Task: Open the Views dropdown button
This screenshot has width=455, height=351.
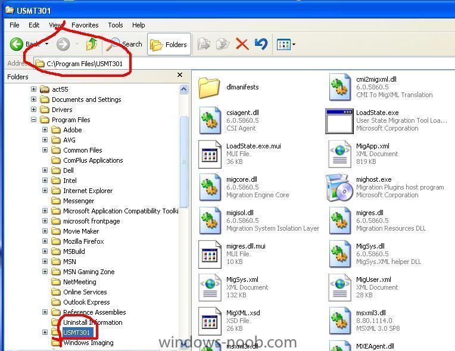Action: tap(286, 45)
